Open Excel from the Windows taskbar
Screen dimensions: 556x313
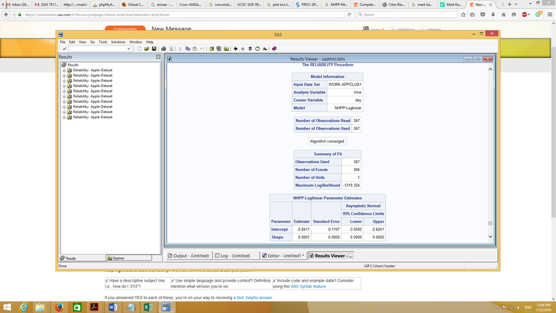tap(148, 307)
